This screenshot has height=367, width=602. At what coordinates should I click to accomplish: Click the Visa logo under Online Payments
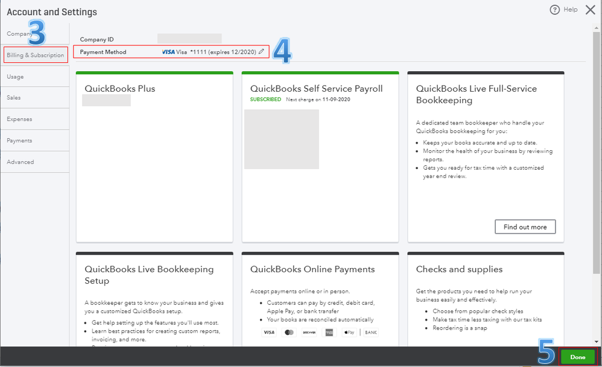pyautogui.click(x=269, y=333)
